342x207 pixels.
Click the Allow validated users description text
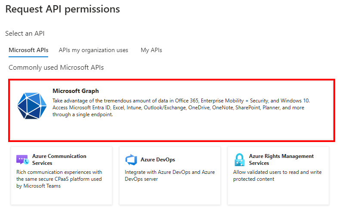(x=277, y=176)
